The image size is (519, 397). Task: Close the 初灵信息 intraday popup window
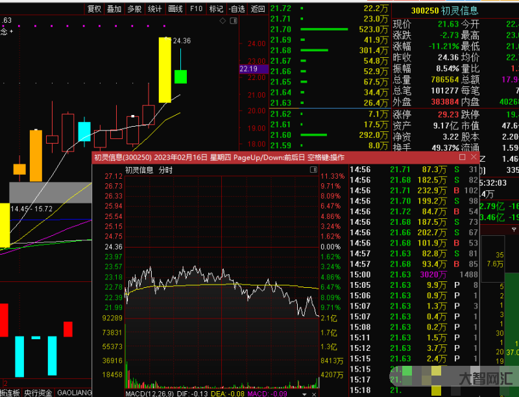[475, 157]
